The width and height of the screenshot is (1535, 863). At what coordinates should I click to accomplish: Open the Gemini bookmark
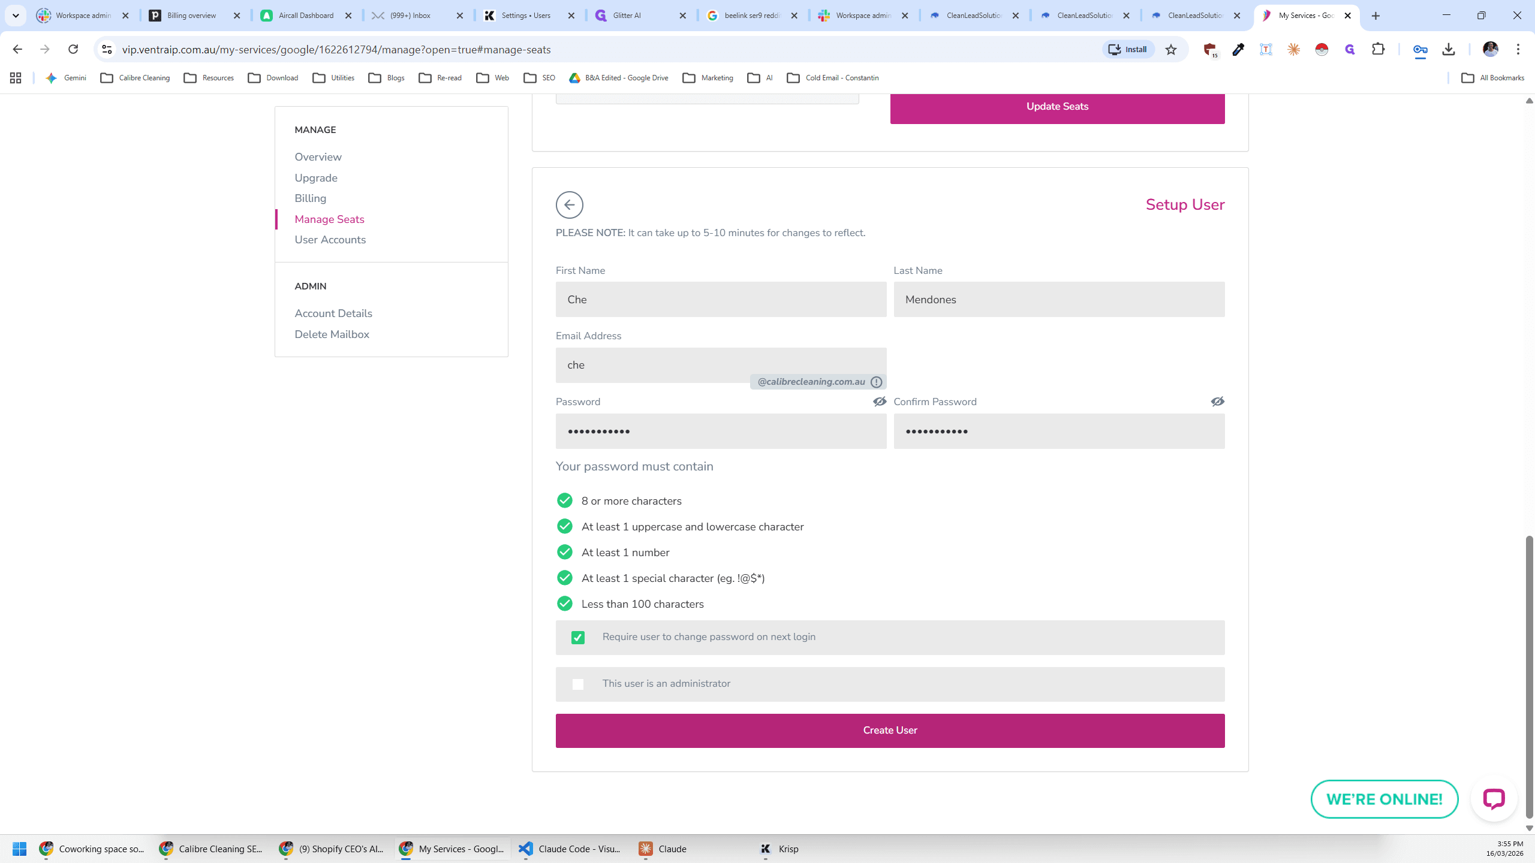click(66, 78)
